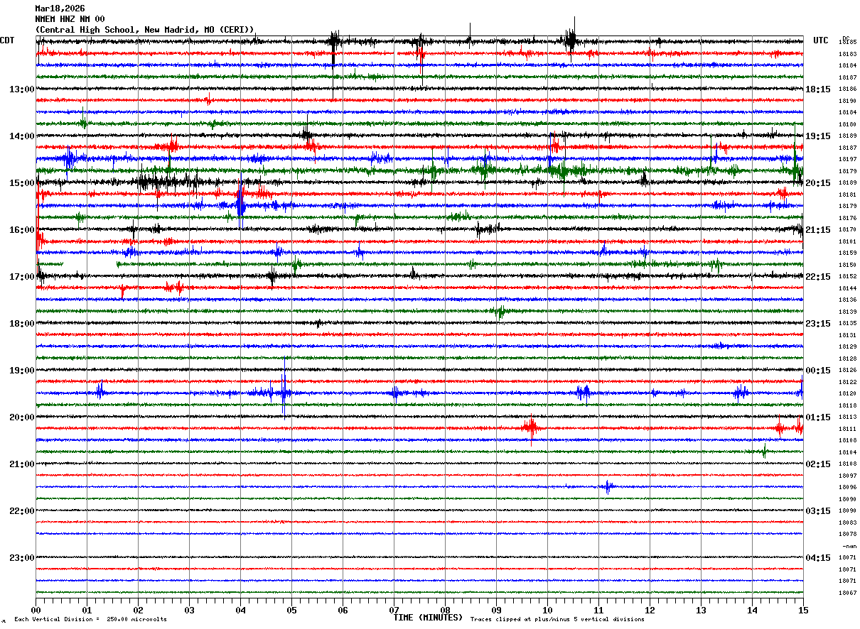Click the Central High School, New Madrid station title
Viewport: 860px width, 629px height.
[x=144, y=30]
